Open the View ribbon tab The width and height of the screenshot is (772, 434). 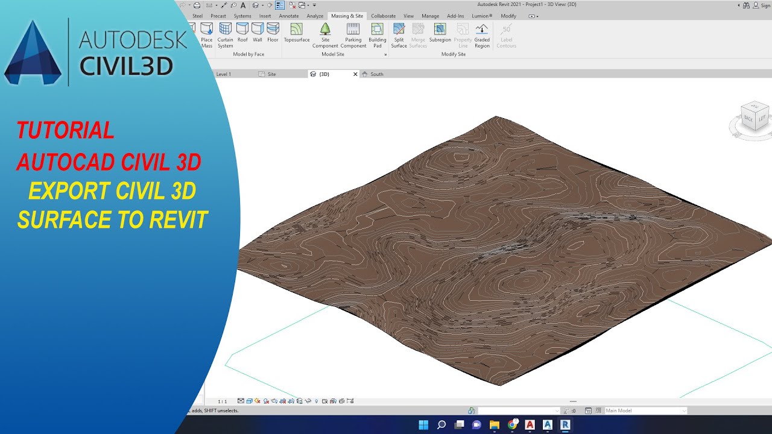pos(408,16)
